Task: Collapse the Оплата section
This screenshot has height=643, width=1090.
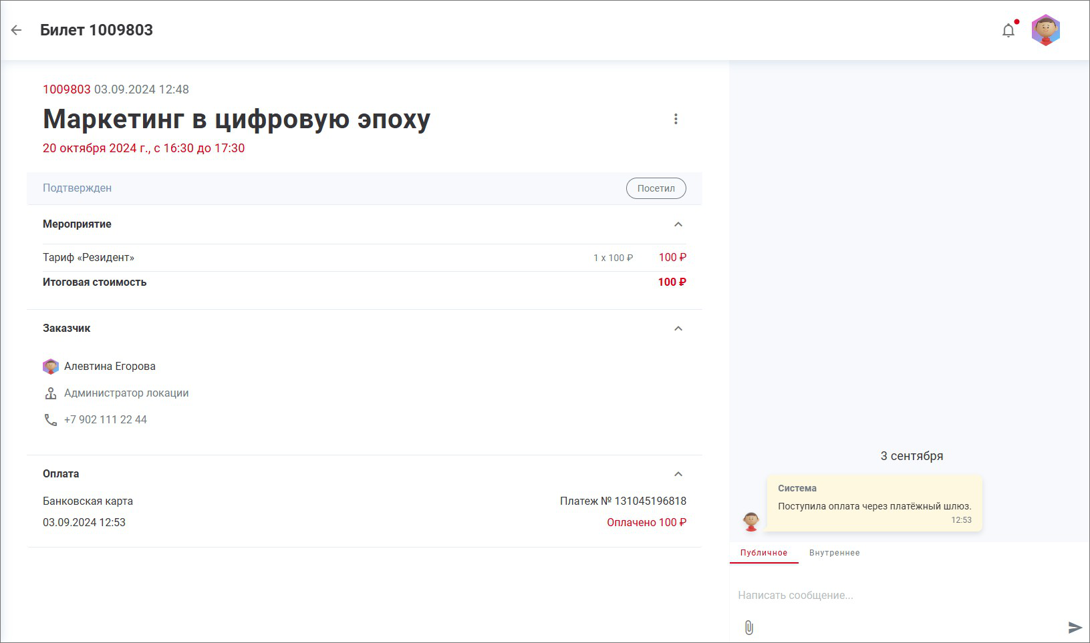Action: [678, 474]
